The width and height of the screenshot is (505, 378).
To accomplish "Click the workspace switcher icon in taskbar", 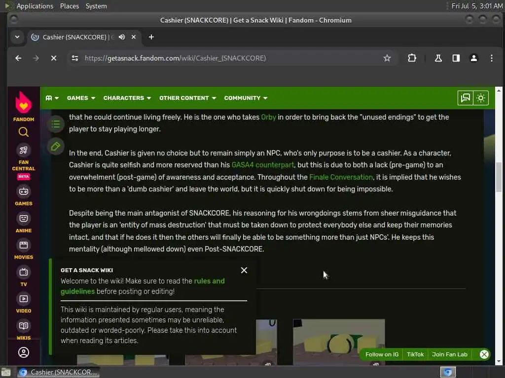I will [x=448, y=372].
